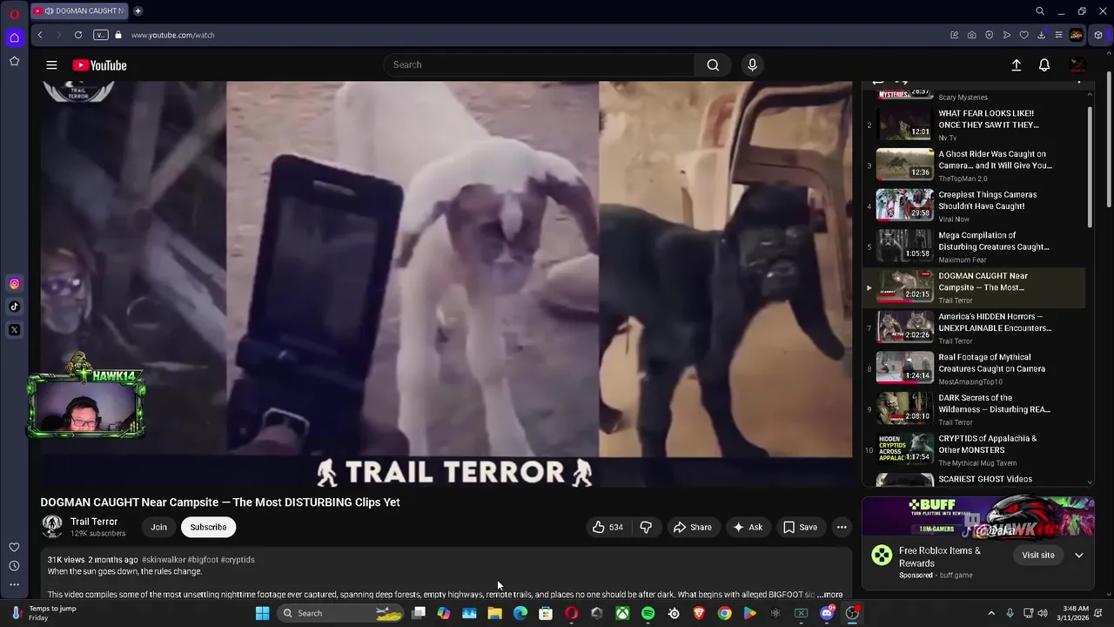The height and width of the screenshot is (627, 1114).
Task: Open the #skinwalker hashtag
Action: (x=164, y=560)
